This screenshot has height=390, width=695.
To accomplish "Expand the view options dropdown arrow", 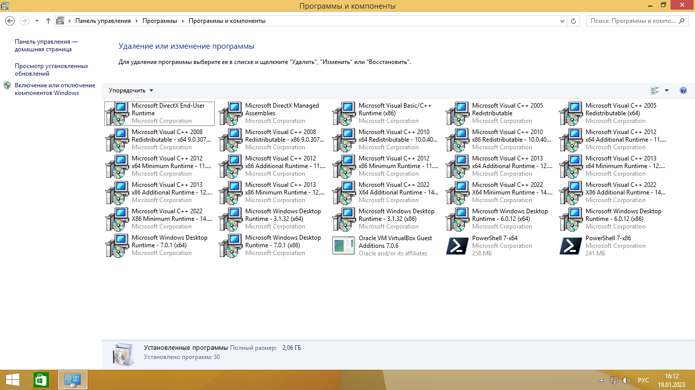I will [667, 90].
